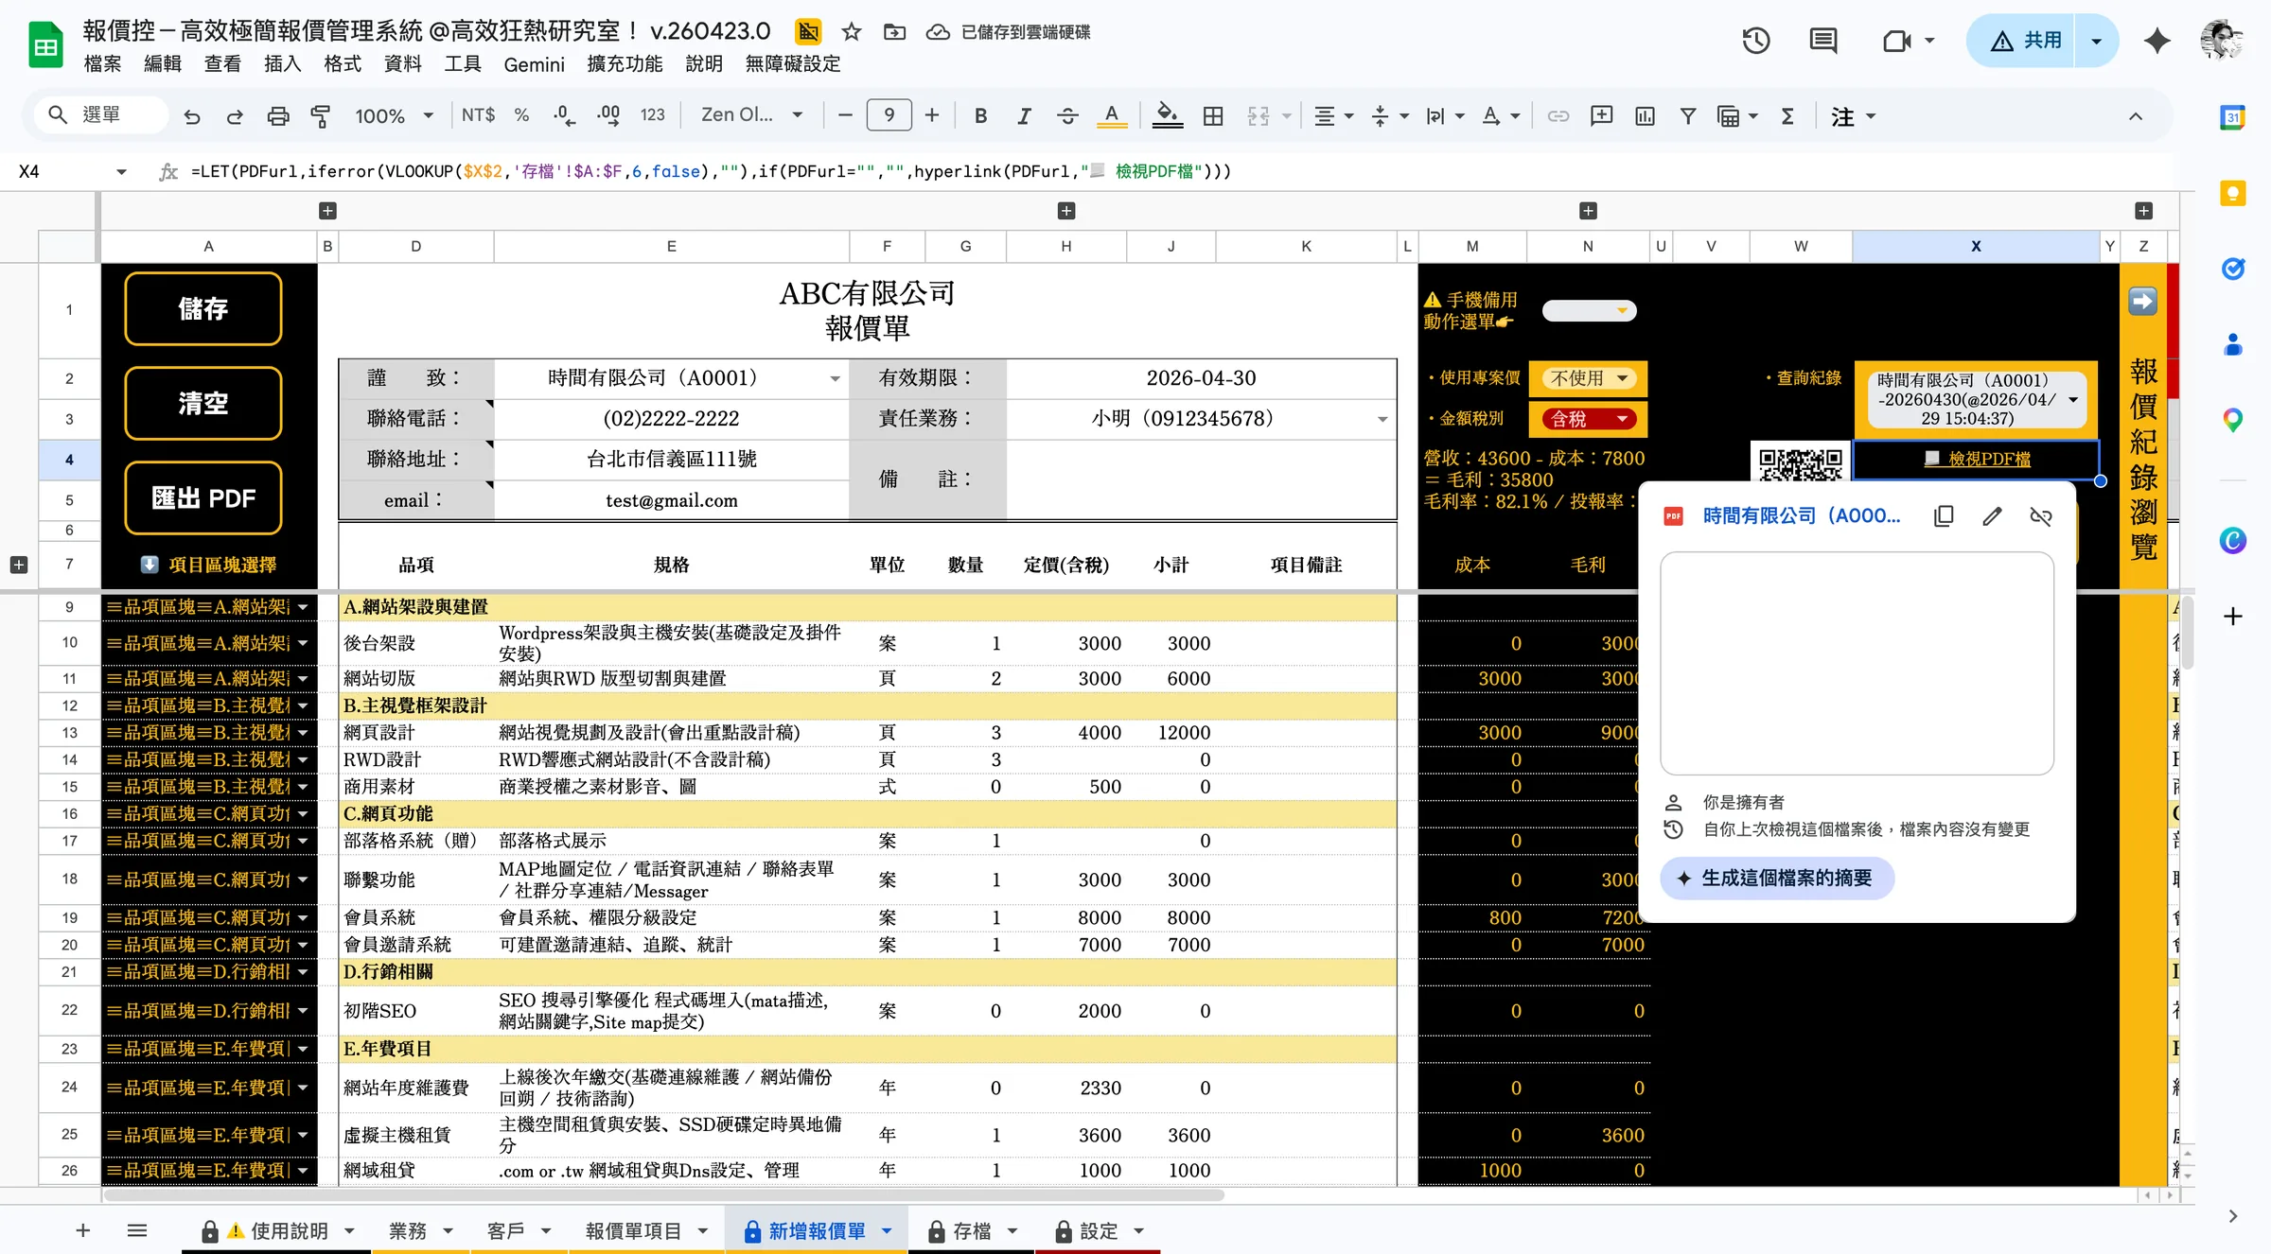Screen dimensions: 2271x1254
Task: Expand column group above column B
Action: pyautogui.click(x=327, y=211)
